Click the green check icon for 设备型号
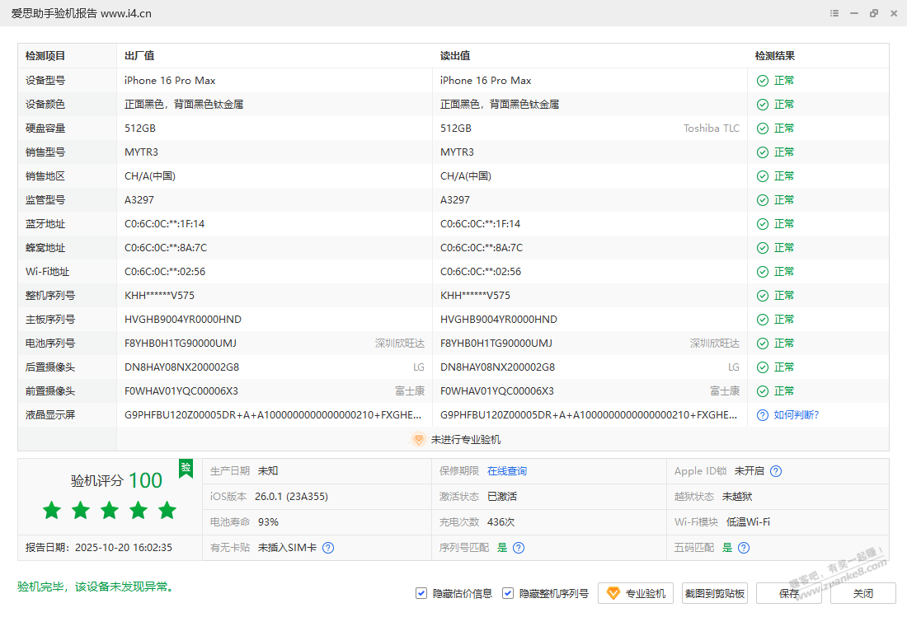 click(763, 81)
